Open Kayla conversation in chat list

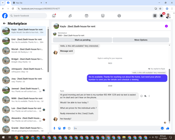[23, 31]
